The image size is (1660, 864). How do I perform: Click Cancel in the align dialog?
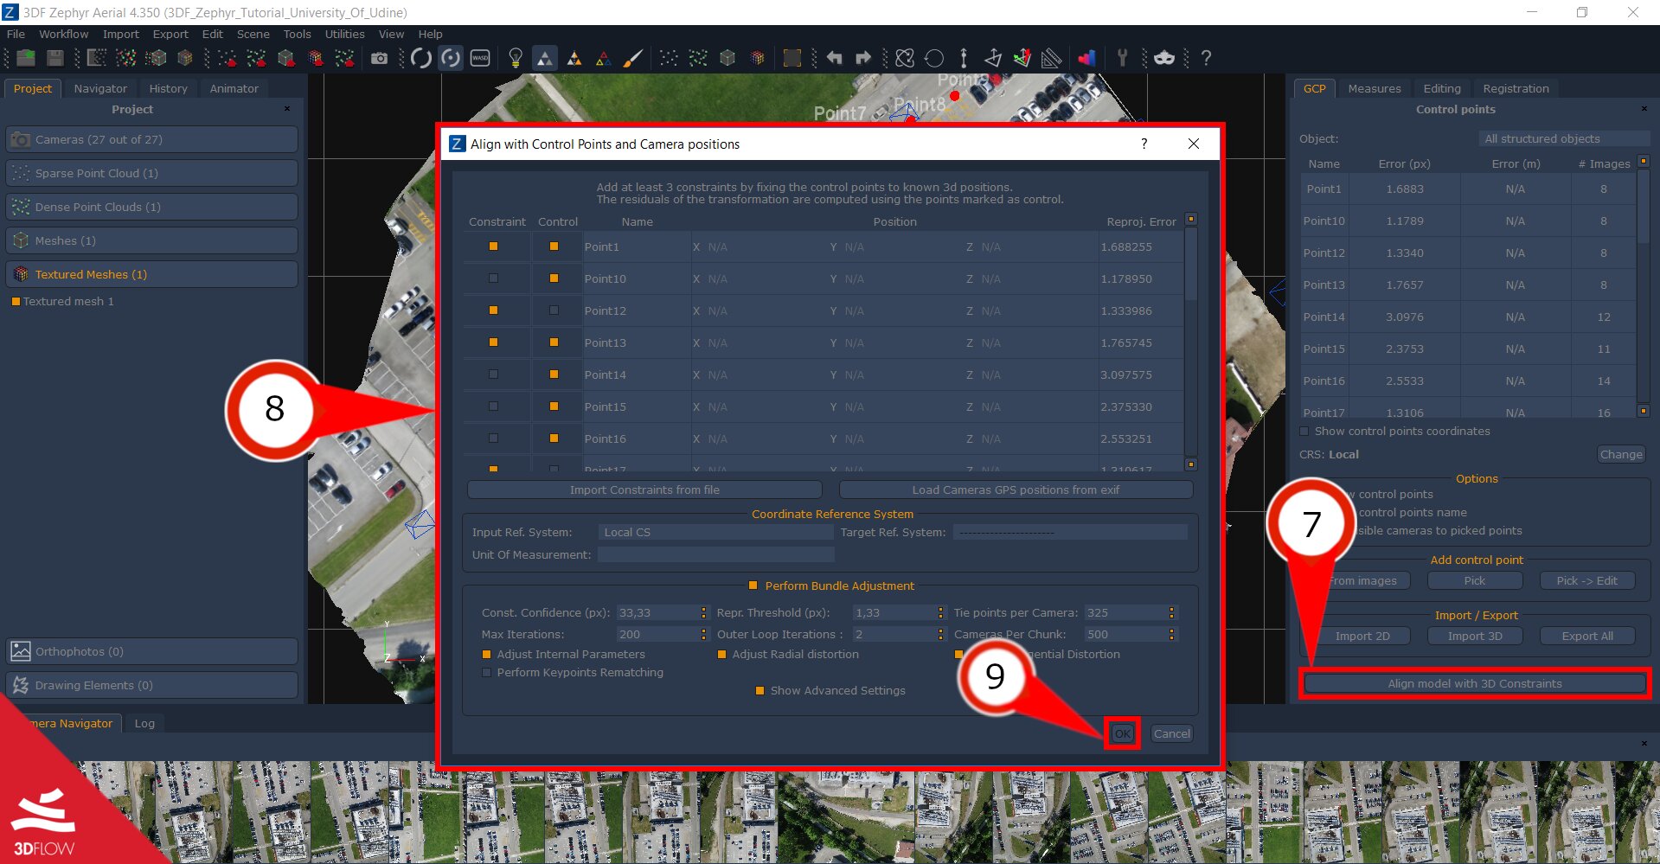1172,733
